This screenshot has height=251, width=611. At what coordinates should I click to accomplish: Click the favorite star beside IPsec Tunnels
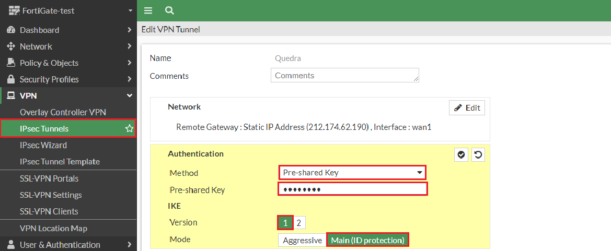pos(130,128)
